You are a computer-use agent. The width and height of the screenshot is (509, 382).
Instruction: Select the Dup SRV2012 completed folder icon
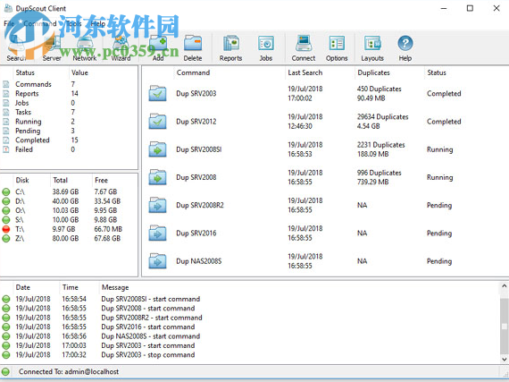(x=157, y=122)
